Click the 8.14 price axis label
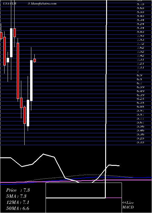The height and width of the screenshot is (213, 152). tap(140, 28)
